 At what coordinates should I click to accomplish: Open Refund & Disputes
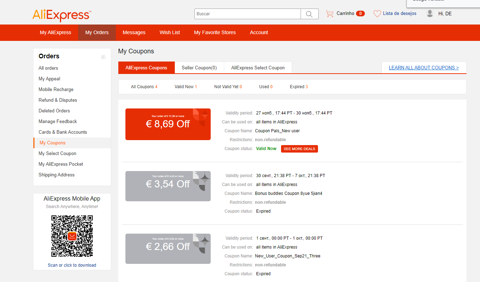58,100
